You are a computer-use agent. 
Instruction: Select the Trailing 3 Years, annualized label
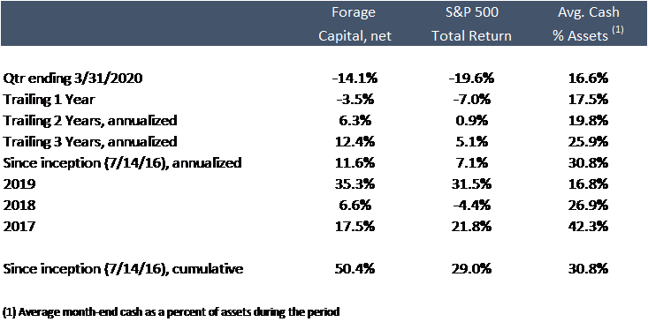coord(89,142)
